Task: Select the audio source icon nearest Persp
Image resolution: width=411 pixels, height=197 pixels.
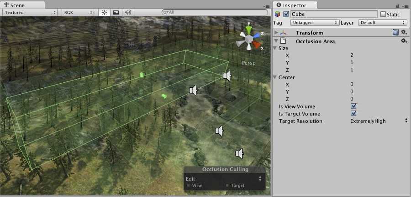Action: [x=227, y=76]
